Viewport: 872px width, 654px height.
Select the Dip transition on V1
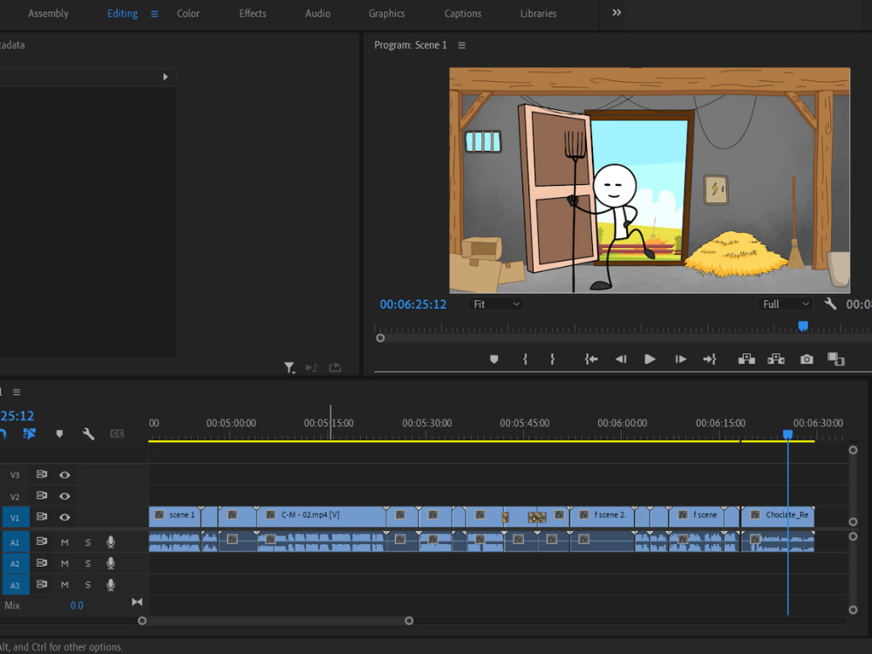point(536,518)
